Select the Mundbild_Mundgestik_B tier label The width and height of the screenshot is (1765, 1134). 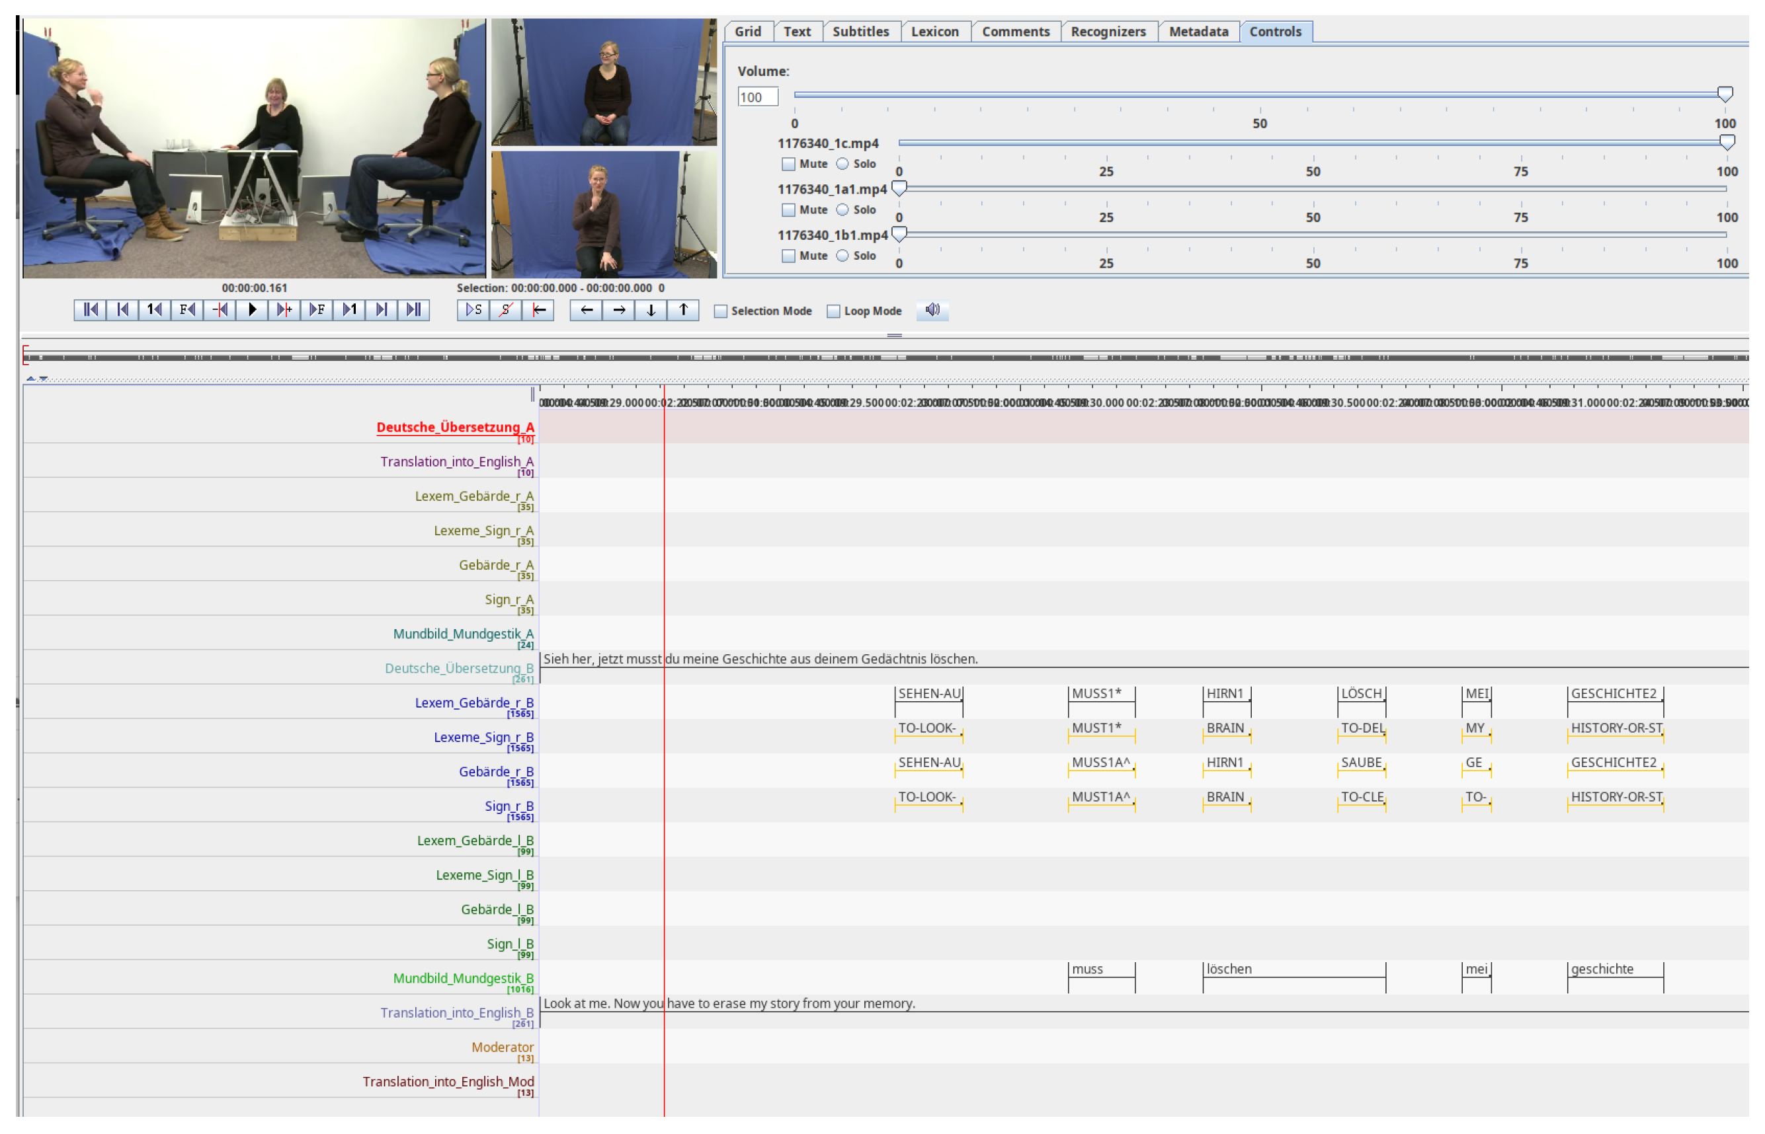[464, 978]
